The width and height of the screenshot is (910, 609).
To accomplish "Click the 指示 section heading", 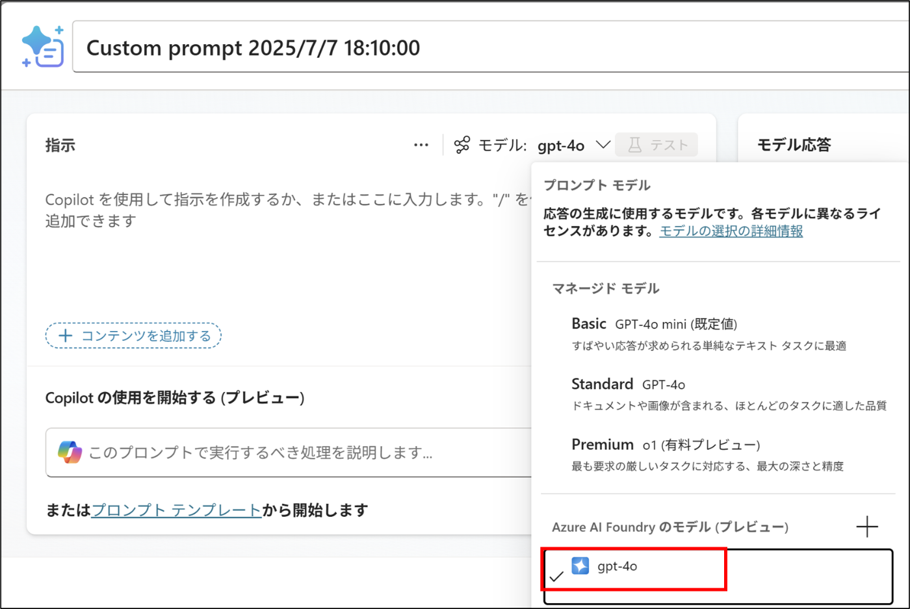I will click(60, 145).
